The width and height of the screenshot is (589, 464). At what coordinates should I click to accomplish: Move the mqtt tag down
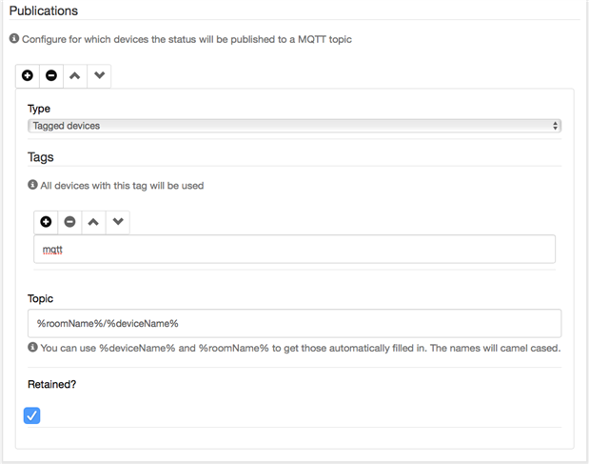pyautogui.click(x=117, y=222)
